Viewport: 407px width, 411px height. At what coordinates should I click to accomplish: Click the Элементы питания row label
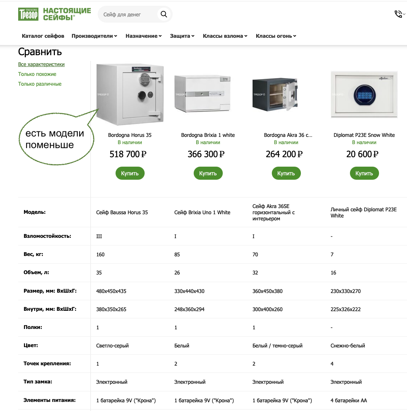coord(49,400)
